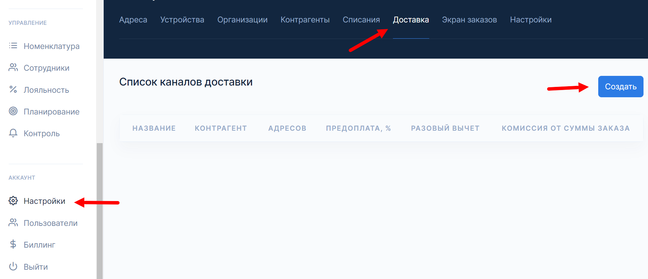Open Биллинг page
Screen dimensions: 648x279
39,245
